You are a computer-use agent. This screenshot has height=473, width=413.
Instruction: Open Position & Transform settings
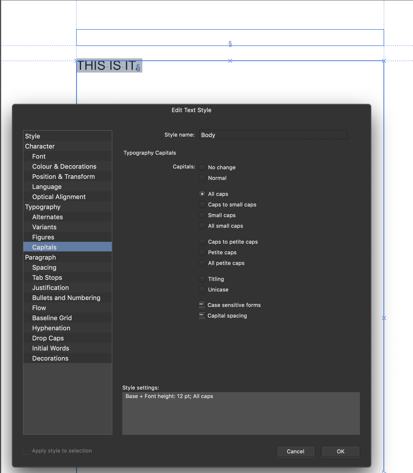point(68,176)
